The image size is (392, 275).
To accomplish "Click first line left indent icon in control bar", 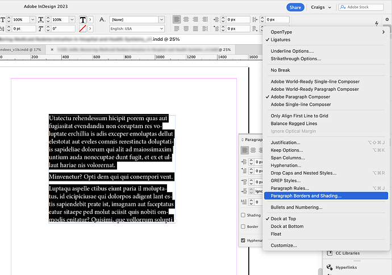I will 216,29.
